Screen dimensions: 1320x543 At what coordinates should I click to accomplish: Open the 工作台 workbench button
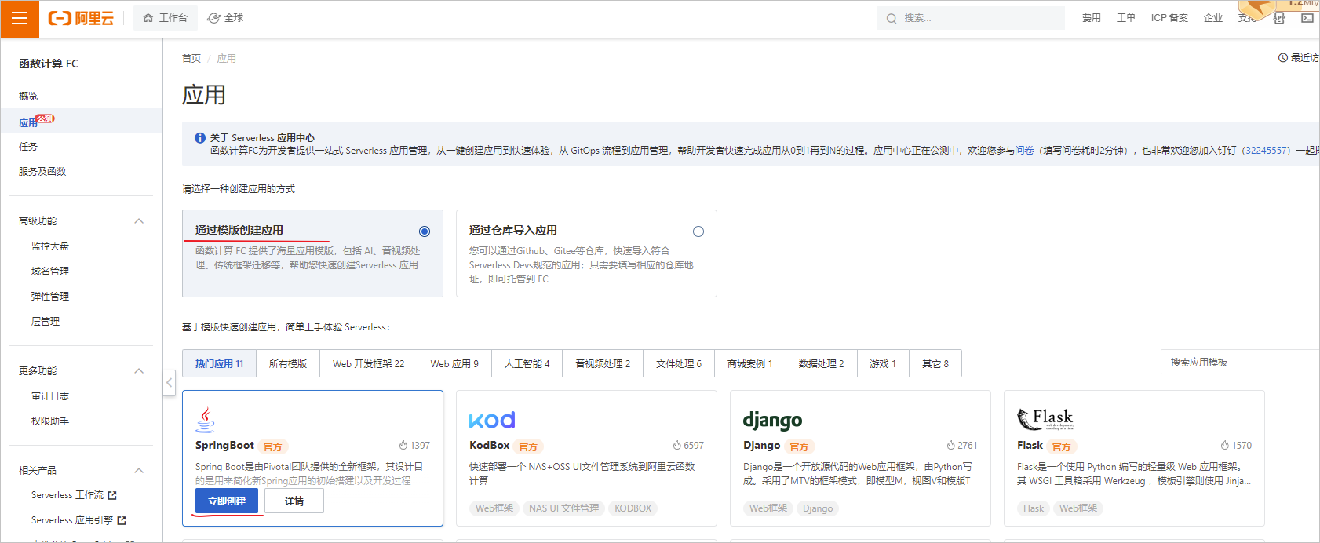click(x=165, y=18)
